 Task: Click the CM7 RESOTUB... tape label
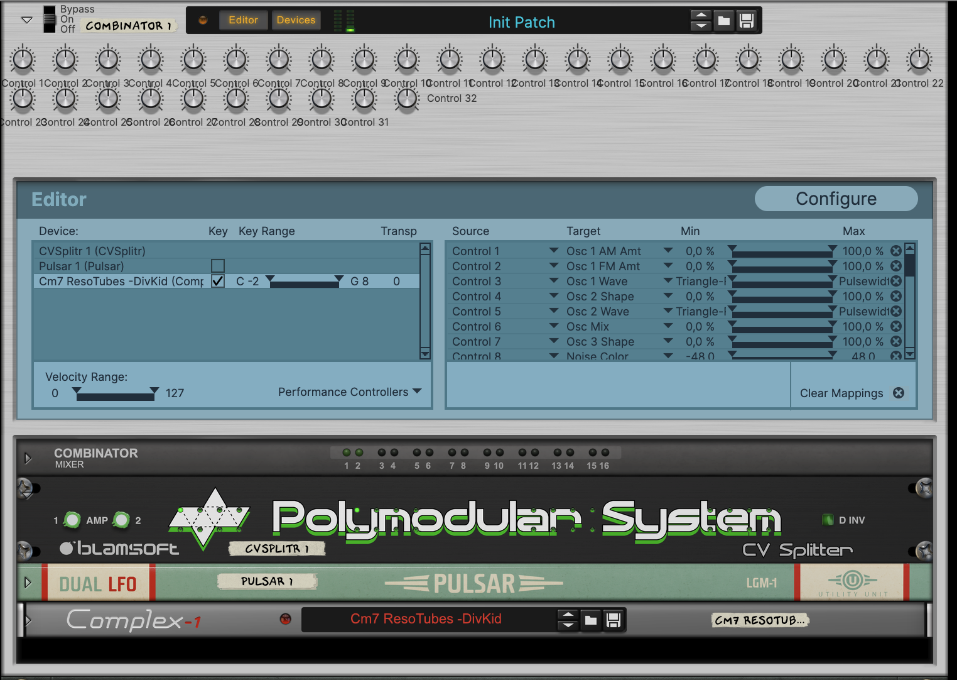coord(760,620)
